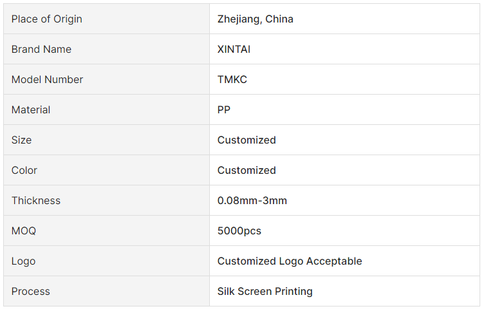Screen dimensions: 486x311
Task: Click the Logo label cell
Action: 106,261
